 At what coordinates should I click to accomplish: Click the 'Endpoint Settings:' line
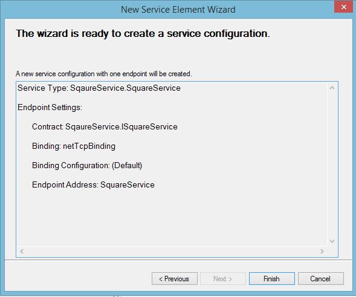50,107
